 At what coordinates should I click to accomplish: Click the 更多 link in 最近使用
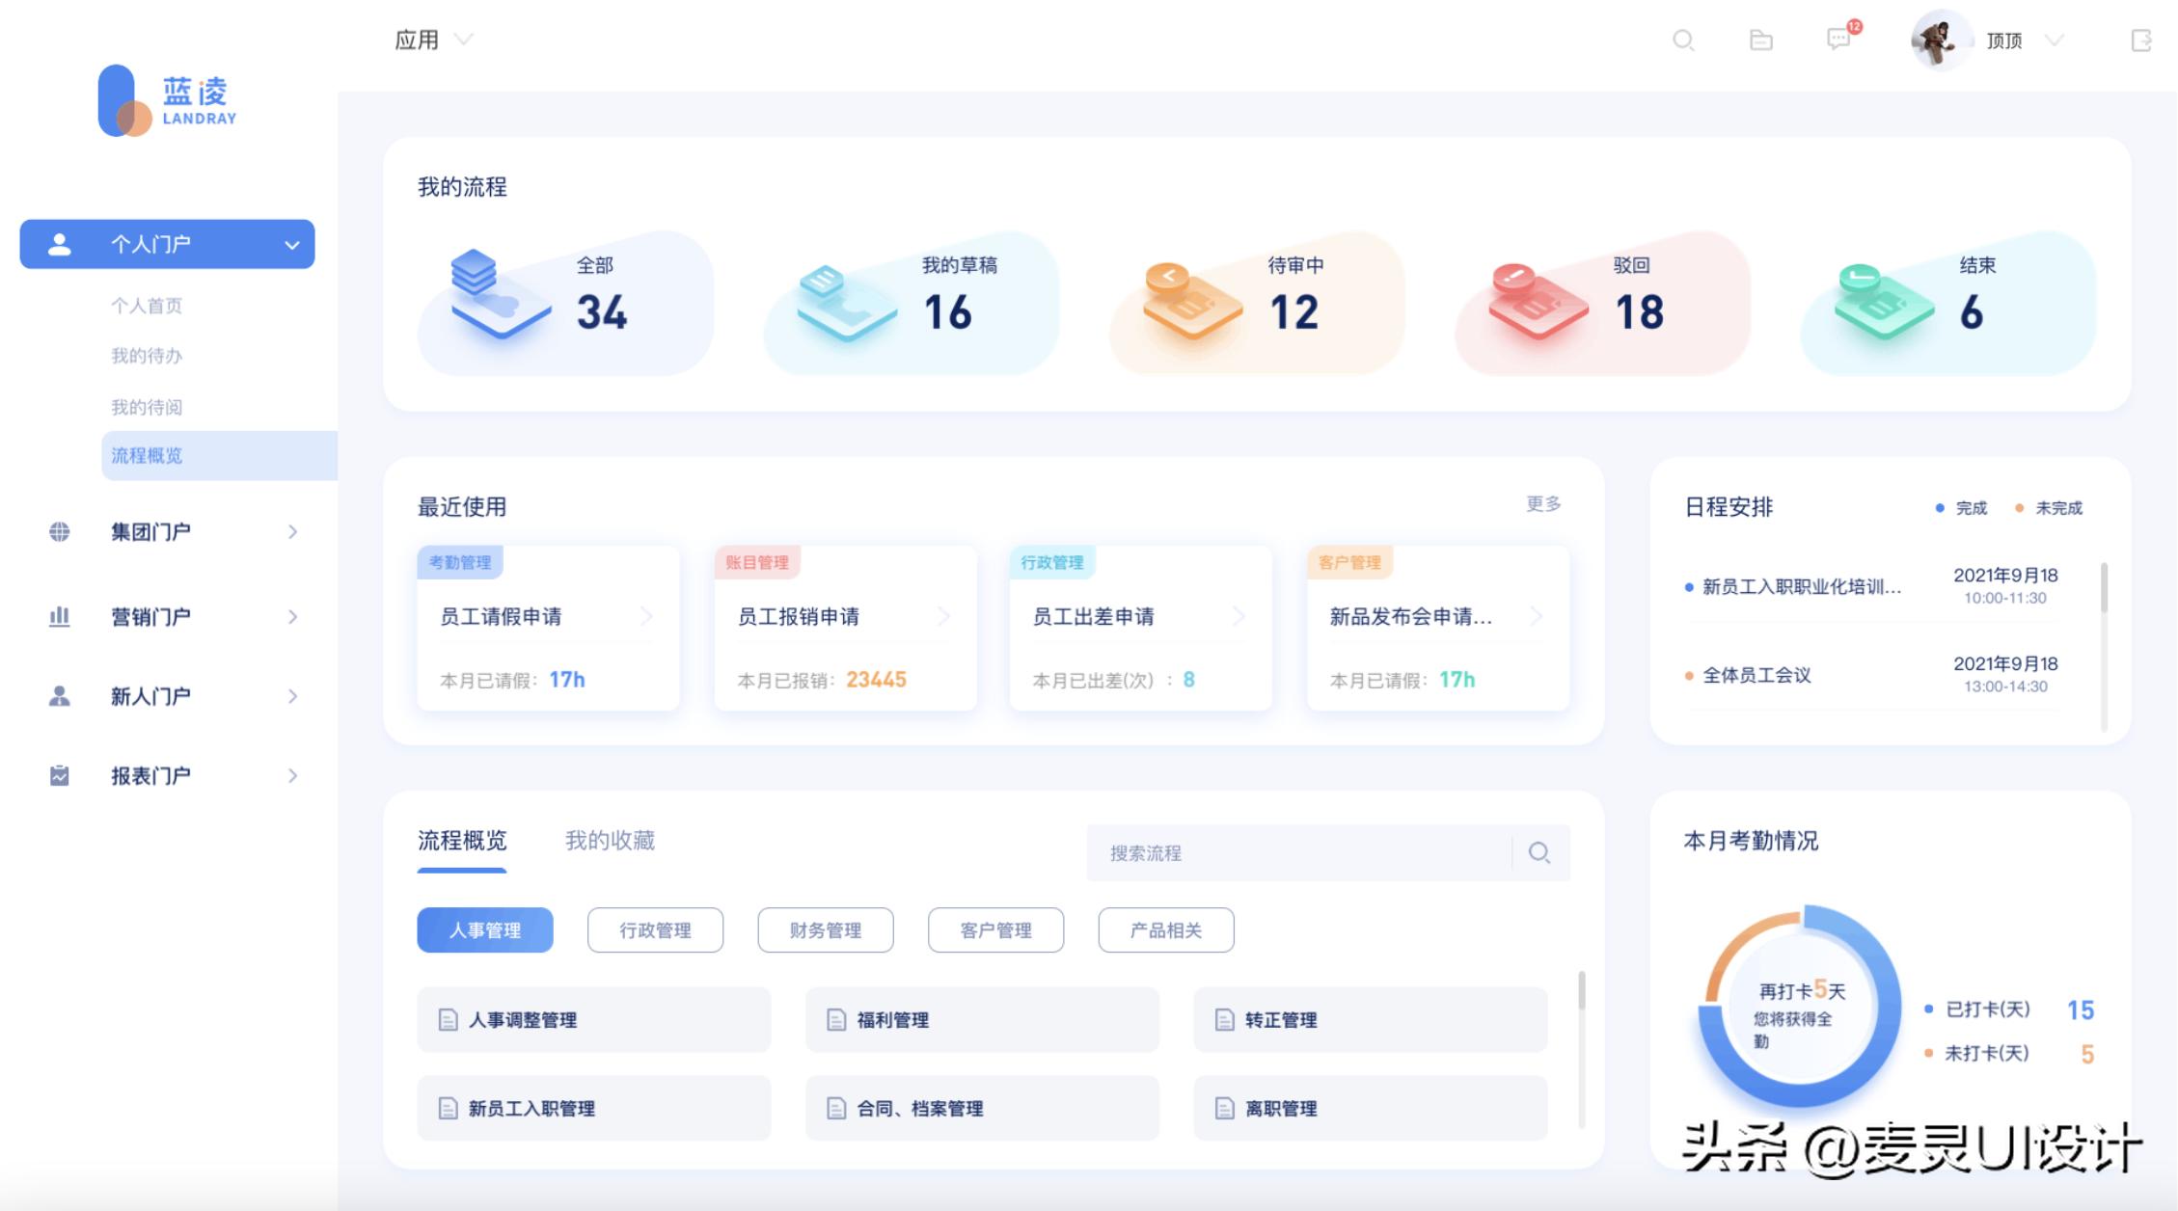point(1545,503)
